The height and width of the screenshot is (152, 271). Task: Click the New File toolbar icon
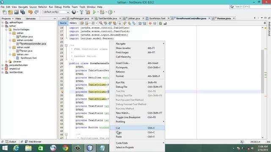(5, 12)
